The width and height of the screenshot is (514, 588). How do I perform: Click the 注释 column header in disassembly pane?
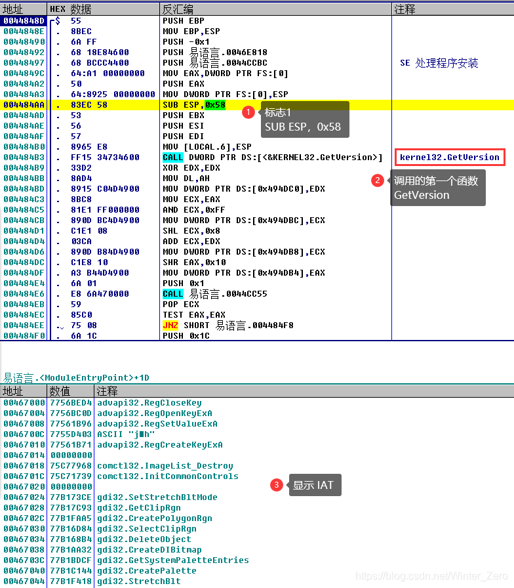453,9
